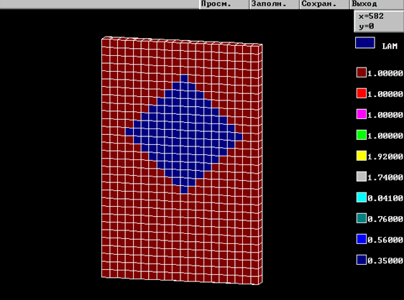The image size is (404, 300).
Task: Pick the bright red 1.00000 swatch
Action: [362, 93]
